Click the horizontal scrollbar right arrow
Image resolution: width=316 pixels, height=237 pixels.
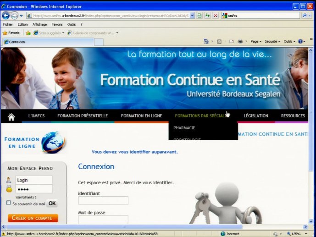click(x=305, y=227)
